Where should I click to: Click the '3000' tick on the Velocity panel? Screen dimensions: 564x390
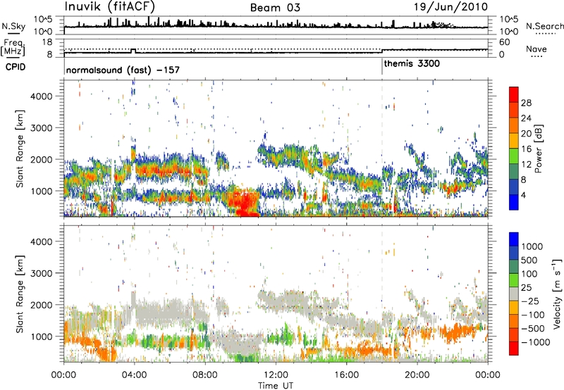click(x=42, y=273)
